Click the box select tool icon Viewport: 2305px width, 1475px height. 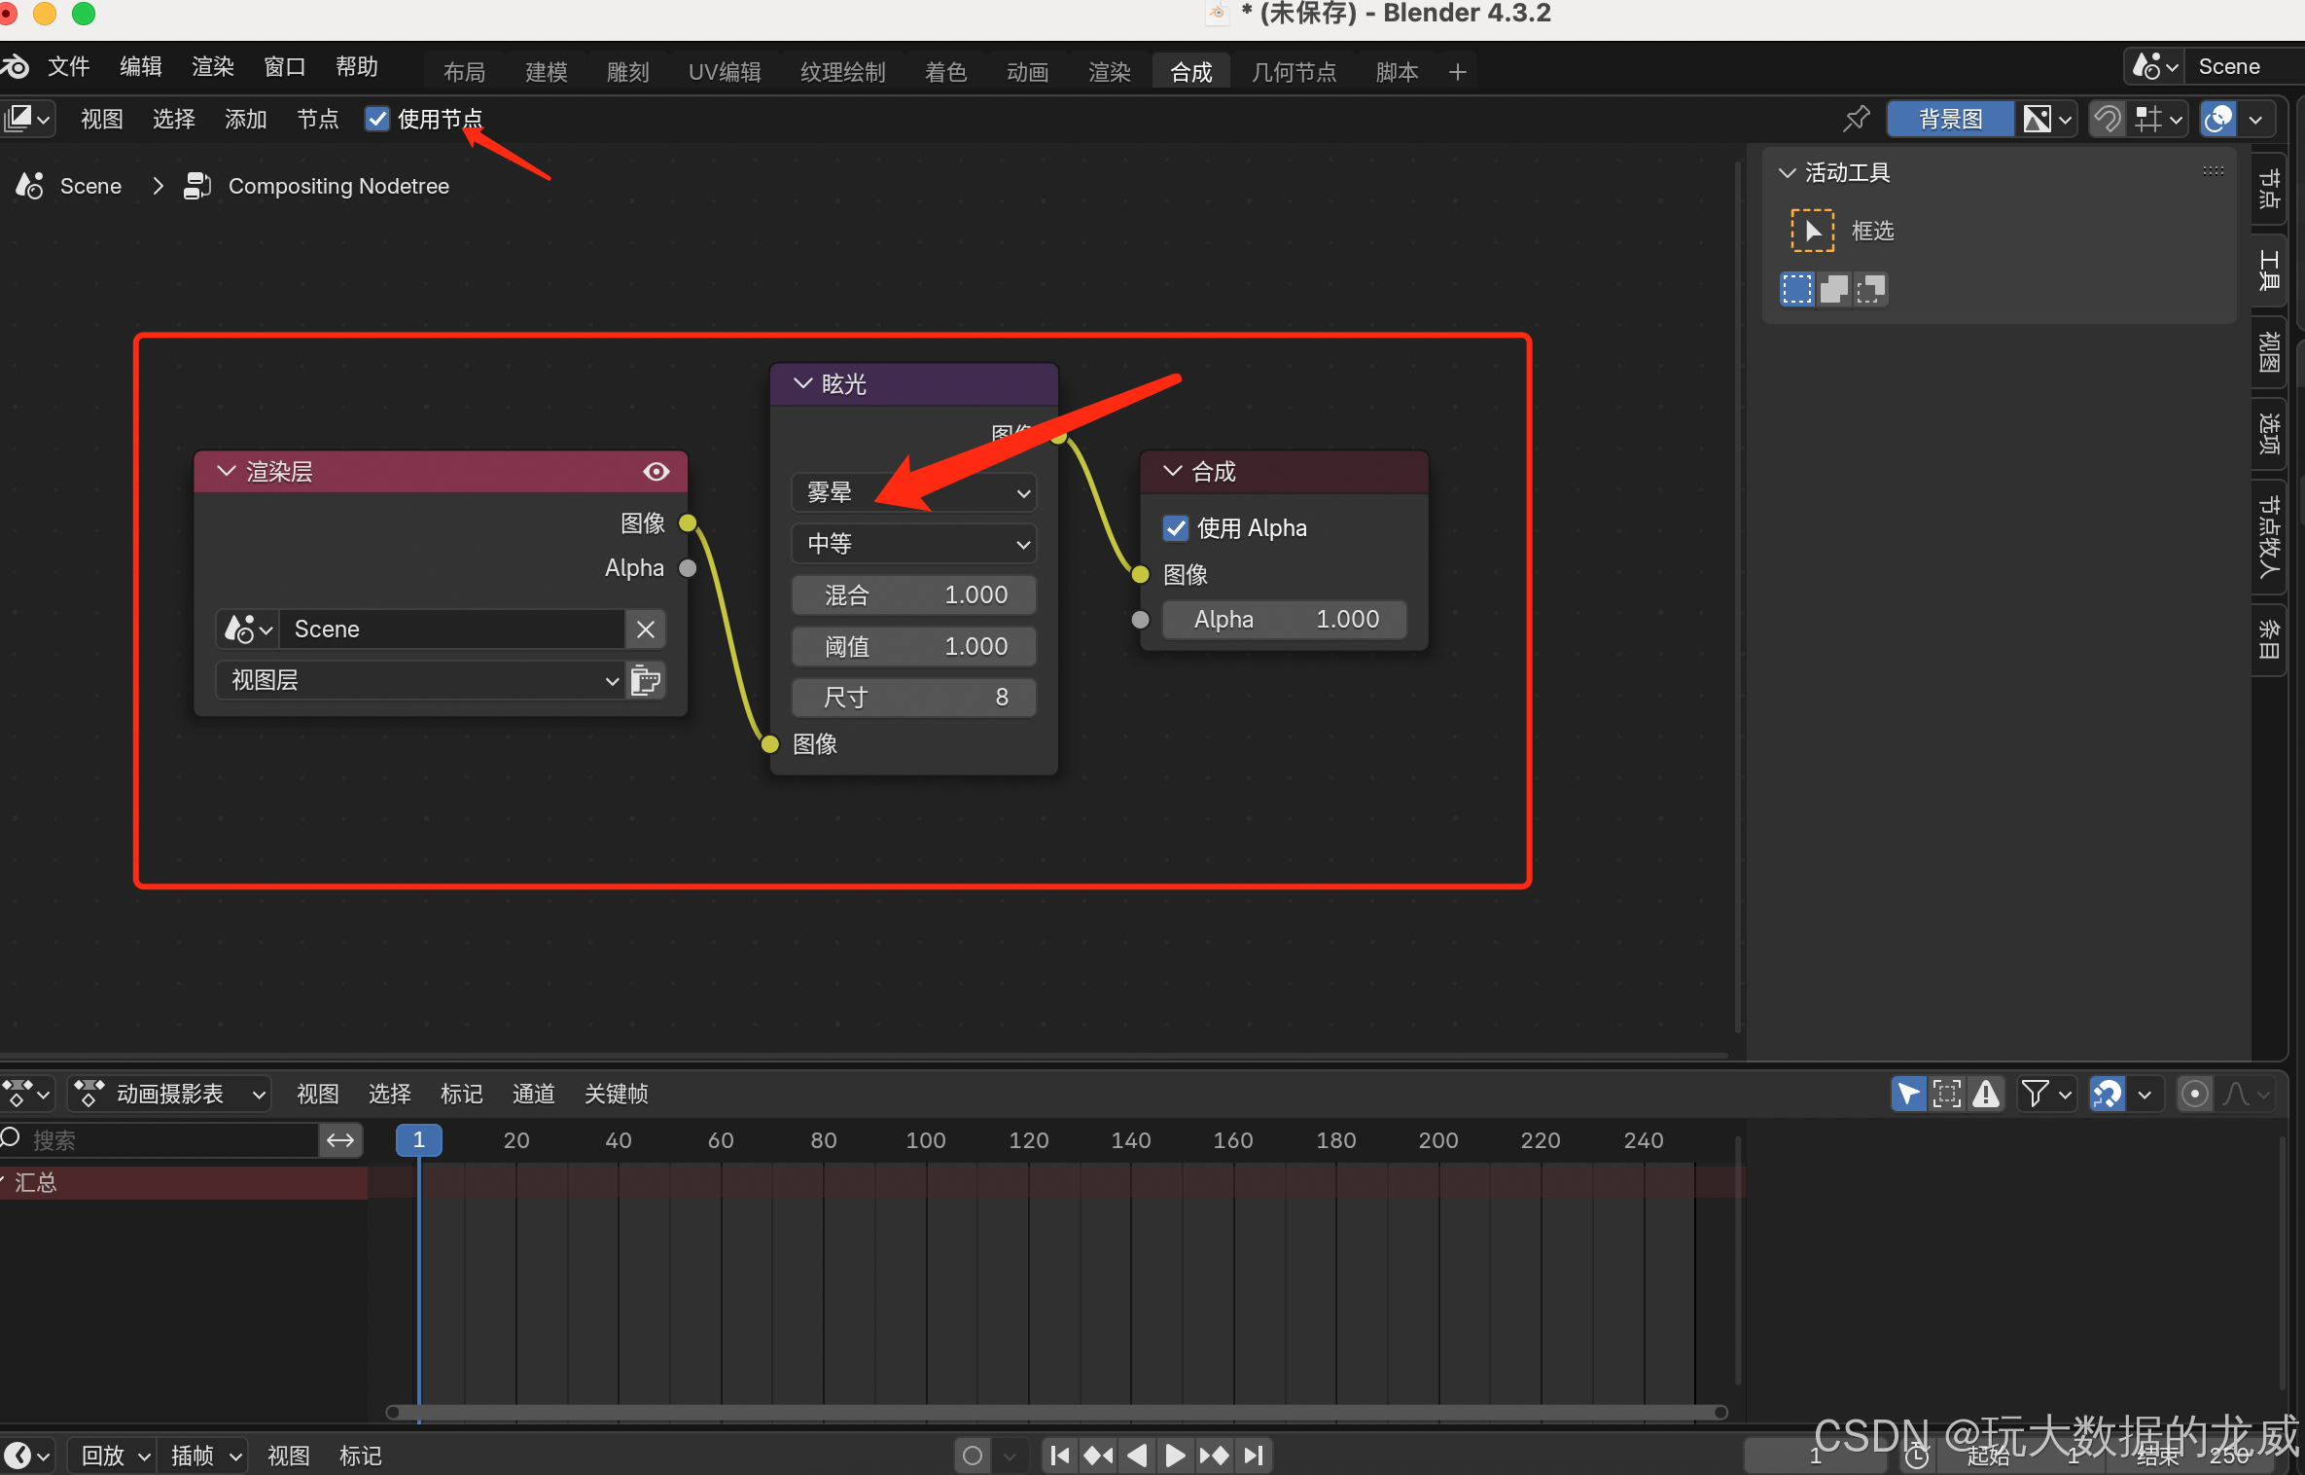1812,231
